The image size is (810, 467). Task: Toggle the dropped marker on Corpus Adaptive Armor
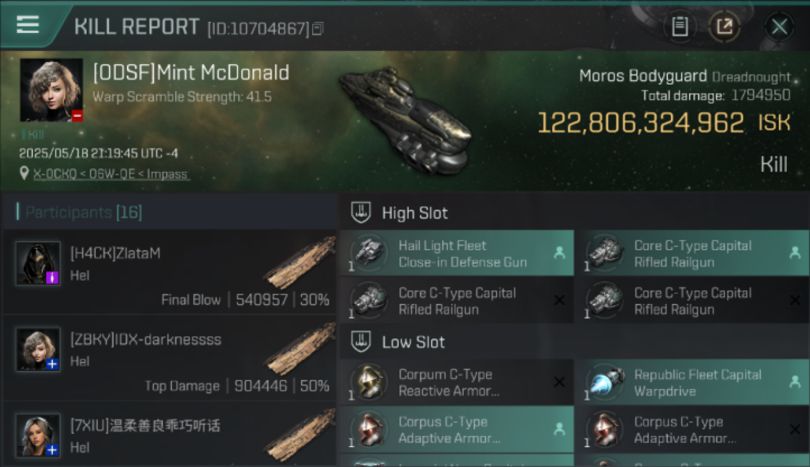point(560,429)
